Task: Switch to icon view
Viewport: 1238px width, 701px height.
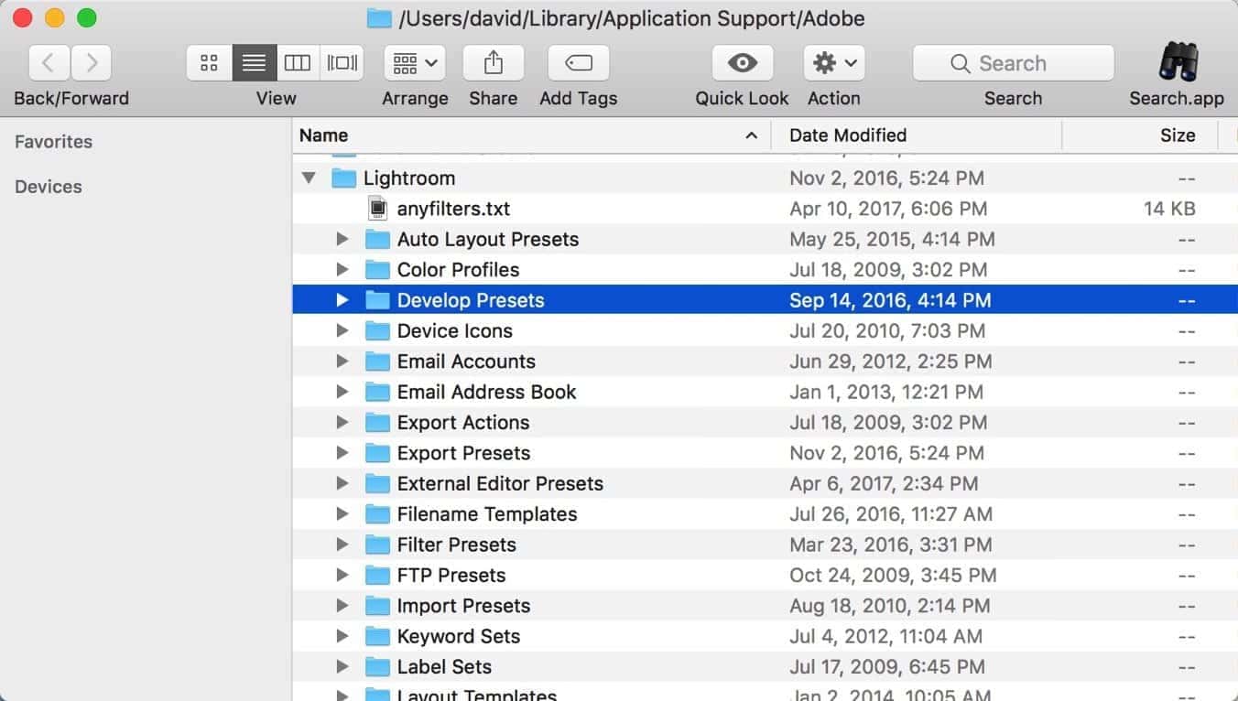Action: click(x=209, y=63)
